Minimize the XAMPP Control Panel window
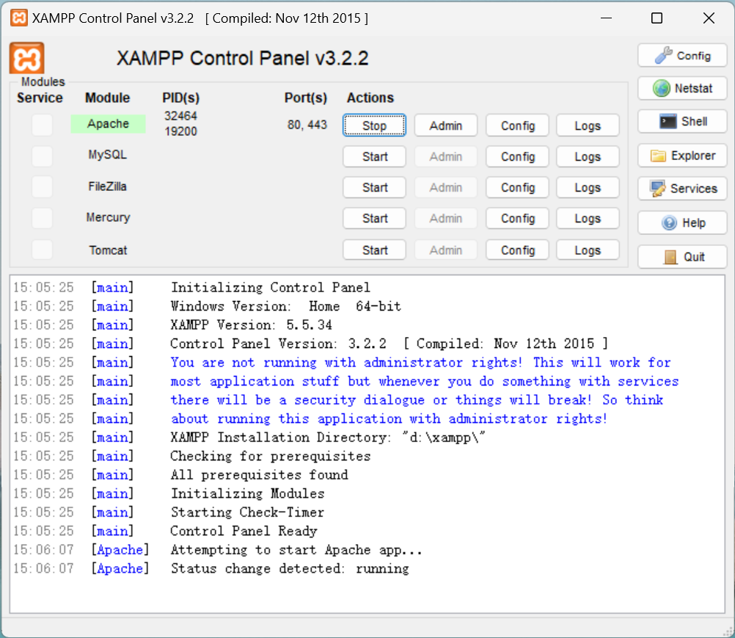735x638 pixels. point(606,18)
